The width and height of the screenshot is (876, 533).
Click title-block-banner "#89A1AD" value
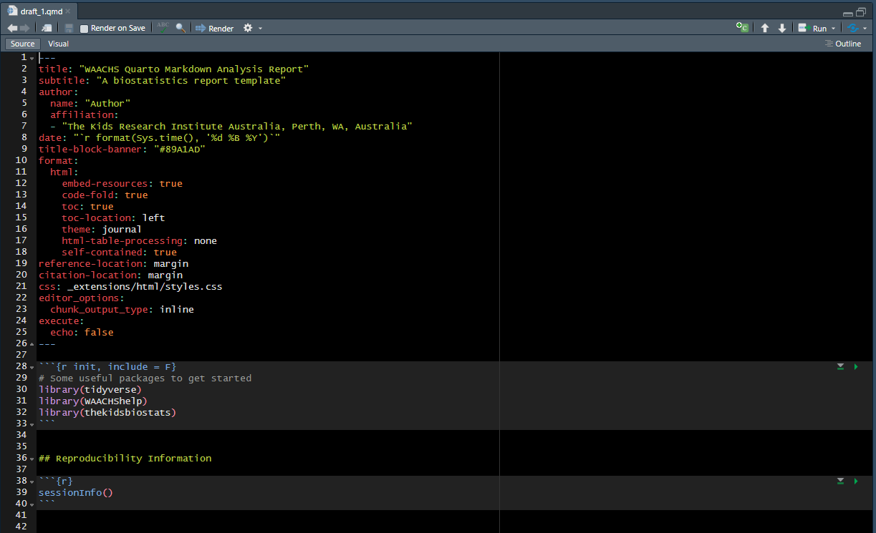pos(180,149)
